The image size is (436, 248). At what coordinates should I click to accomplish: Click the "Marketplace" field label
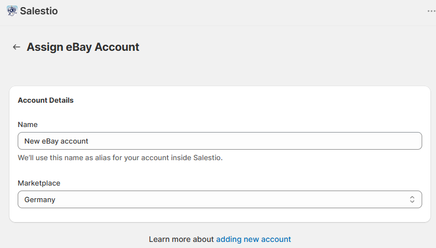click(x=39, y=183)
